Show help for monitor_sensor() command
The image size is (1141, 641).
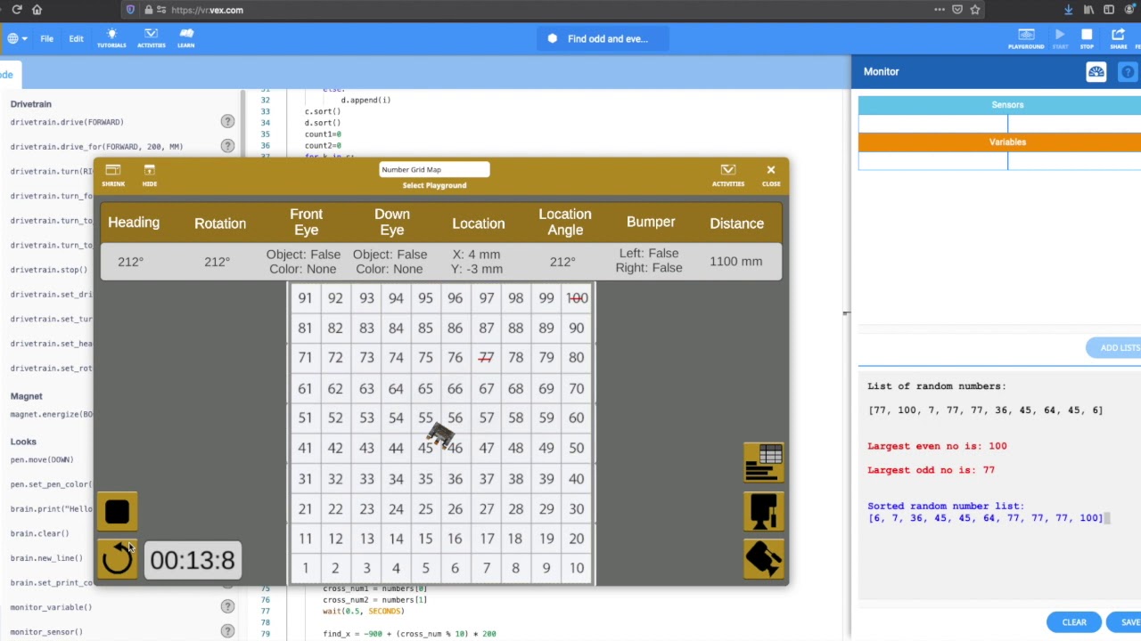point(227,631)
